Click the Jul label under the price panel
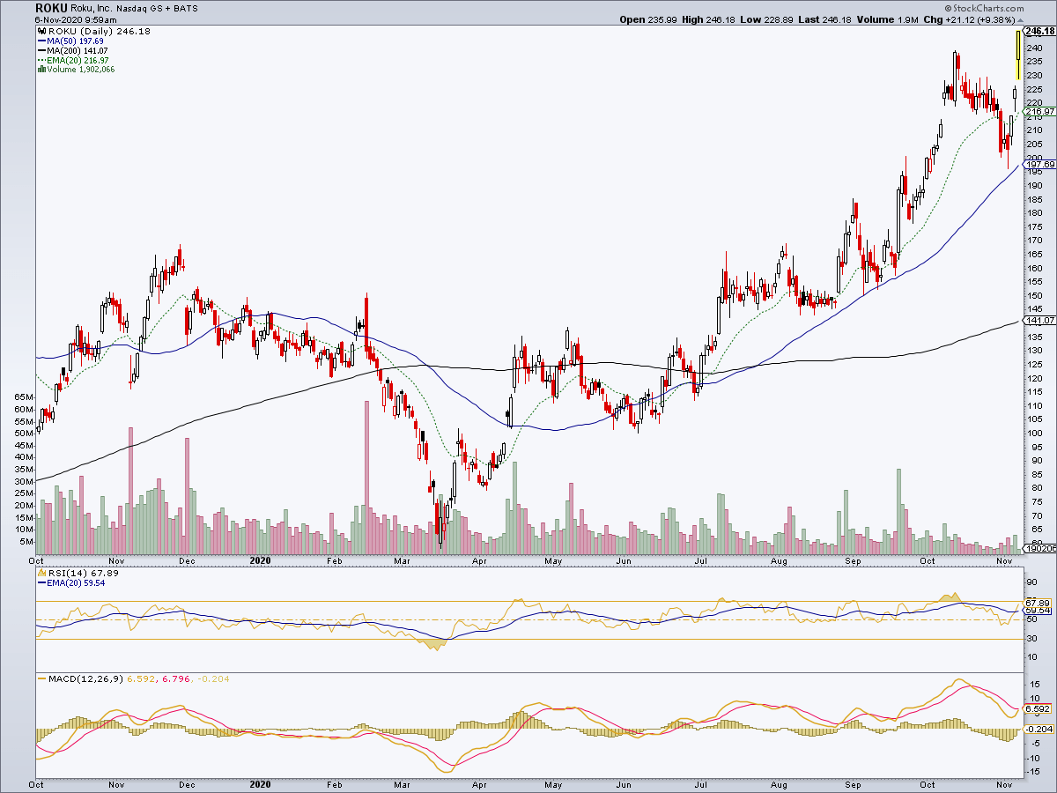 [x=701, y=560]
